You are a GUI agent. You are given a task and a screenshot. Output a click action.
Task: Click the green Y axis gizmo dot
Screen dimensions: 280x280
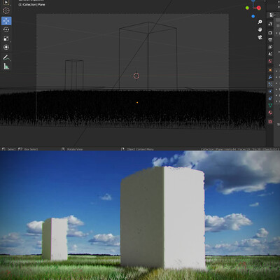click(247, 8)
